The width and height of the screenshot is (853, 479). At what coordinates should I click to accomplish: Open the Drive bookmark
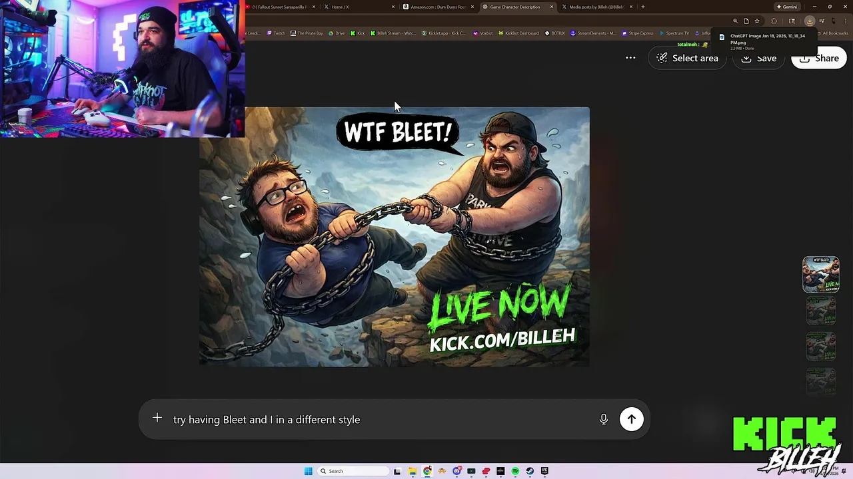tap(337, 33)
